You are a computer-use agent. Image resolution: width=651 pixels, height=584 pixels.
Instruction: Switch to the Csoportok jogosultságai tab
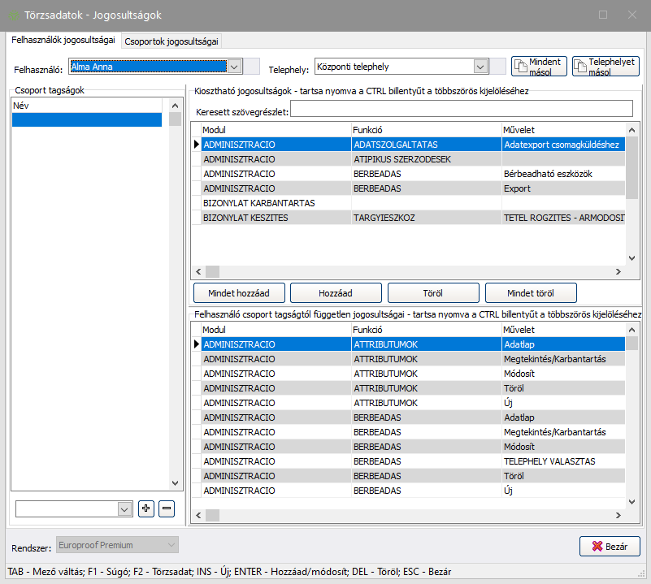tap(171, 41)
